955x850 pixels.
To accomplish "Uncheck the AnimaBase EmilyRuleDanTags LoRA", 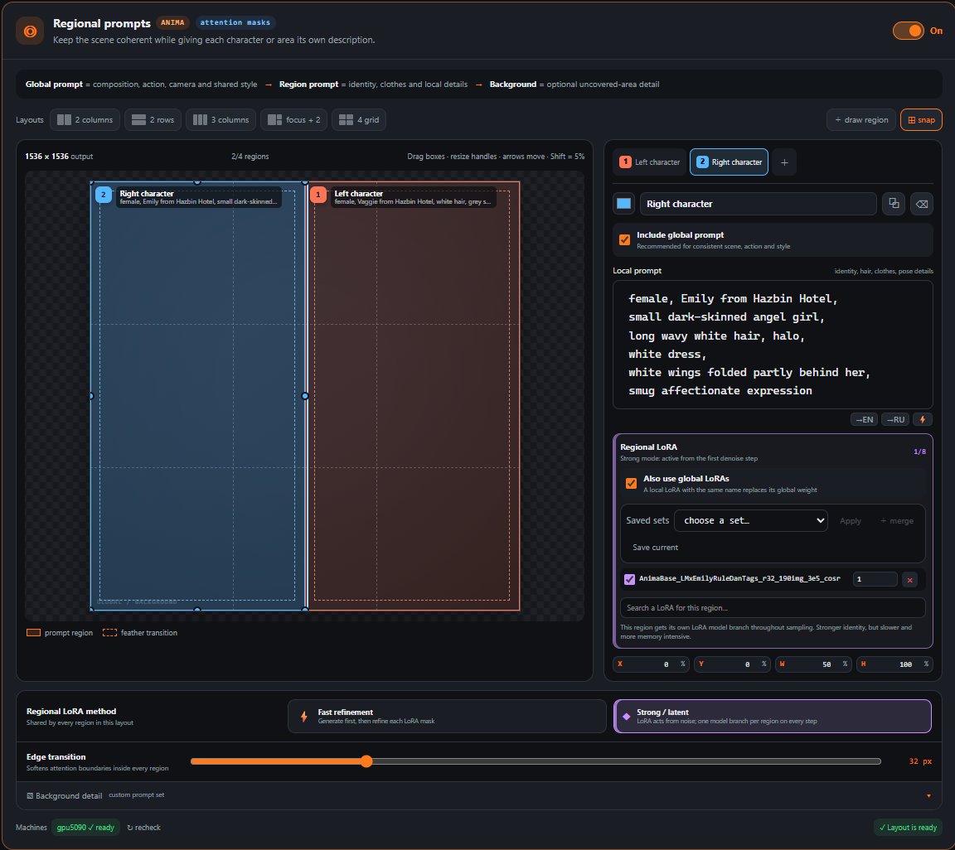I will pos(630,579).
